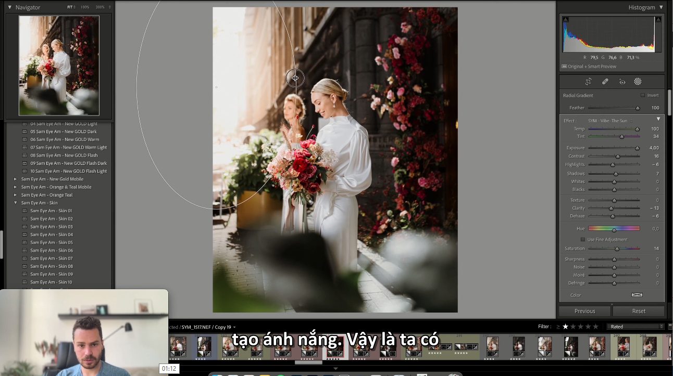Collapse the Navigator panel
This screenshot has height=376, width=673.
click(9, 7)
